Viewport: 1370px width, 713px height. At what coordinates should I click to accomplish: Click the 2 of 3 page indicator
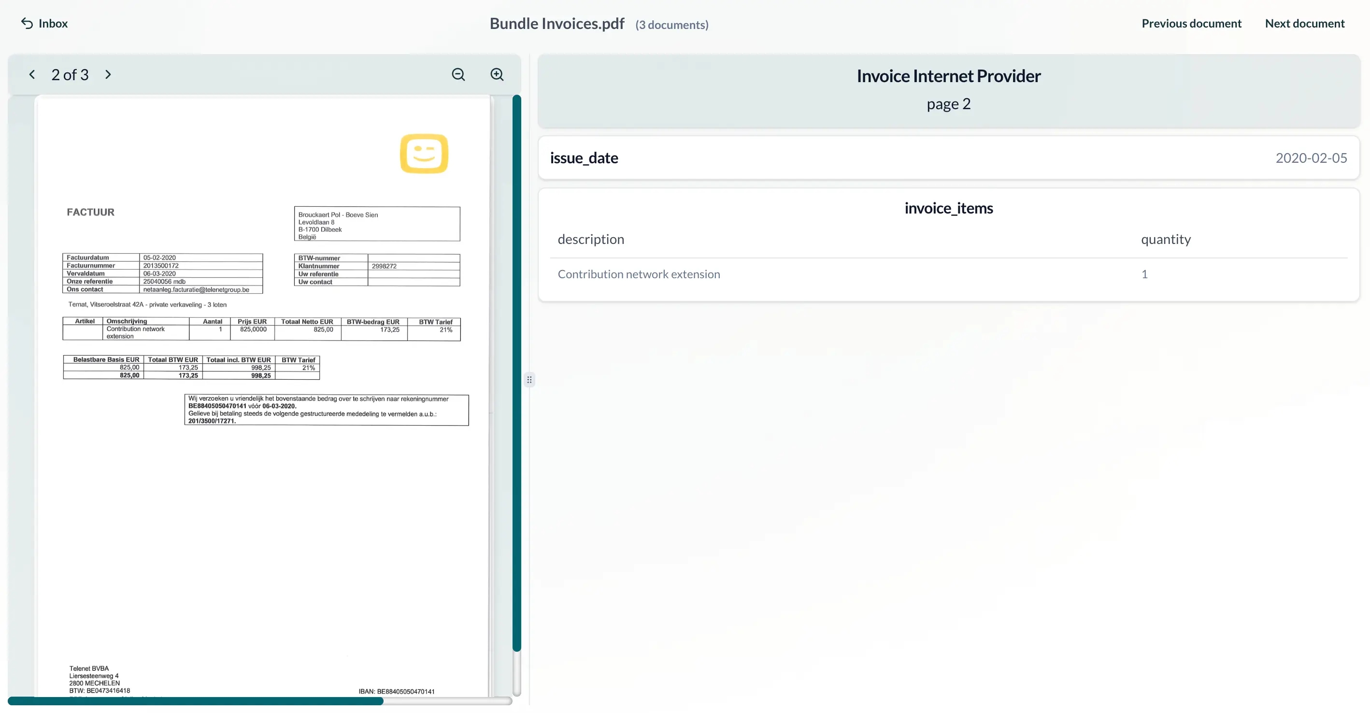[x=70, y=75]
